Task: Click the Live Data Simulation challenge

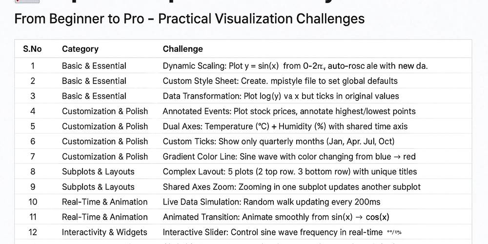Action: click(x=271, y=202)
